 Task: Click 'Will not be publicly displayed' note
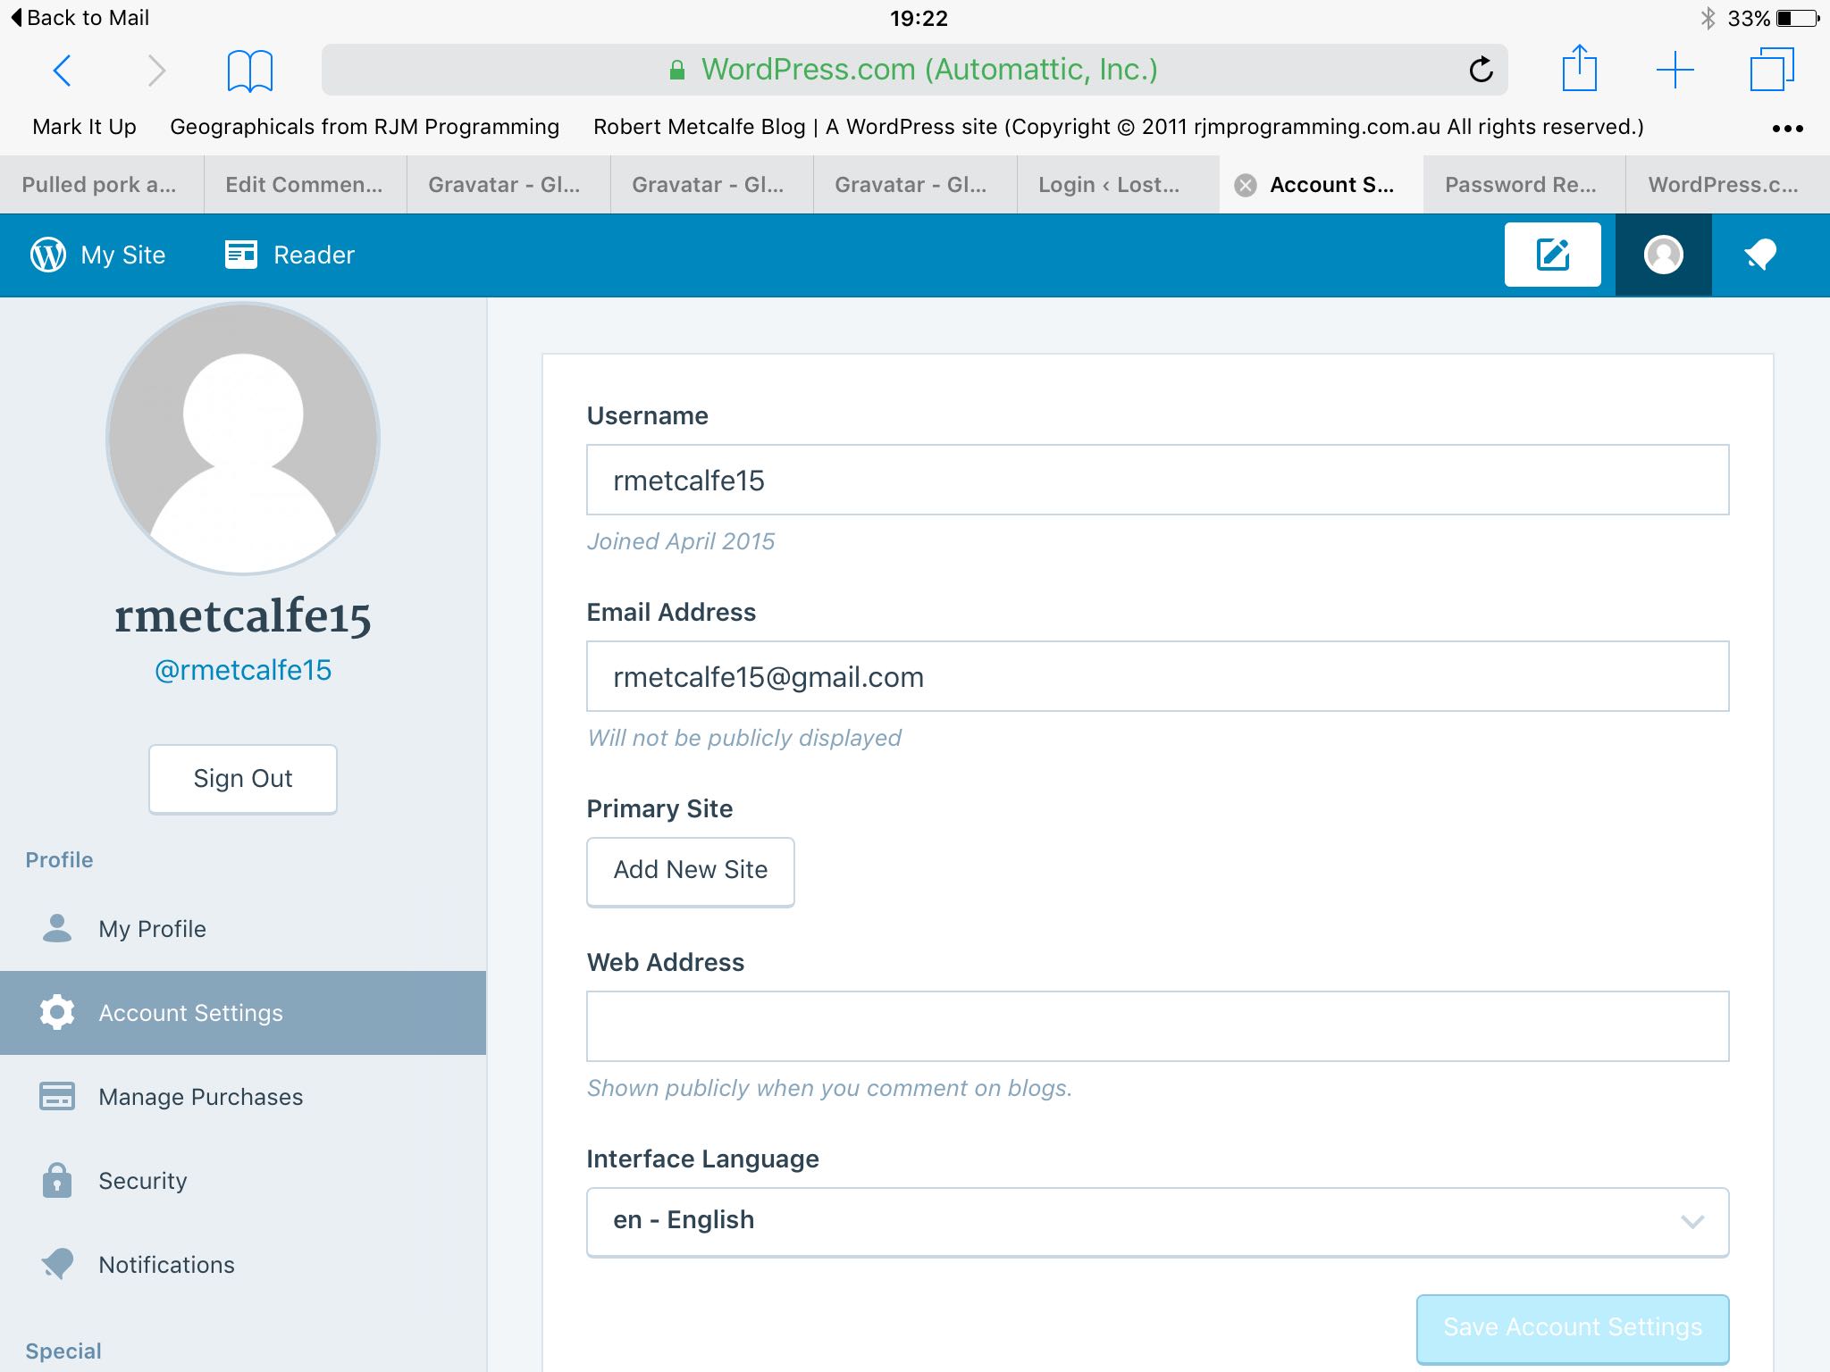tap(744, 738)
